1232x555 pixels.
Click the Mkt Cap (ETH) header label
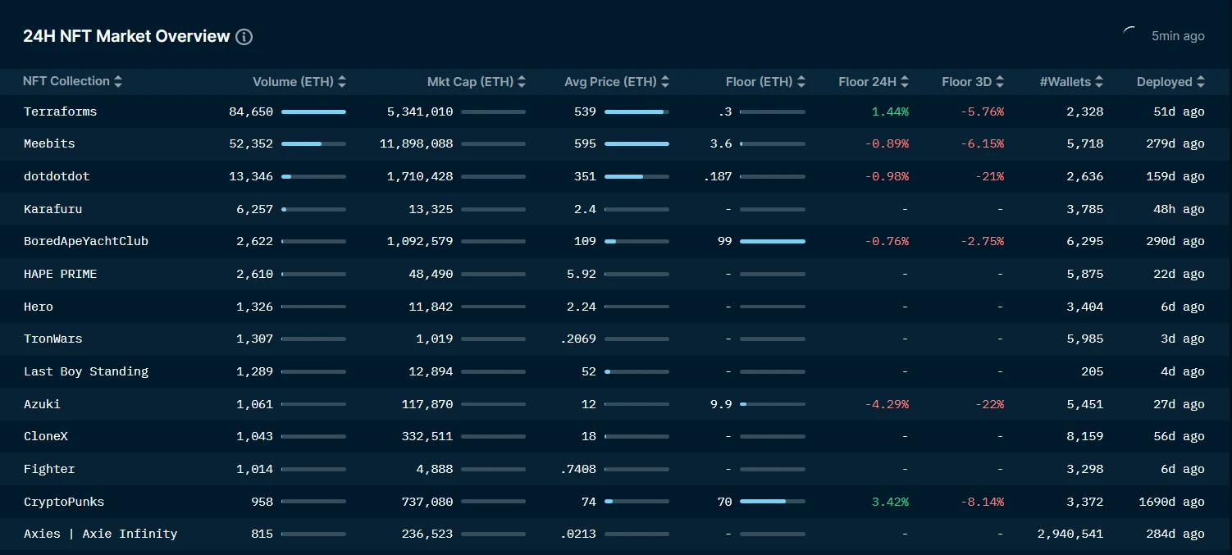[x=471, y=82]
